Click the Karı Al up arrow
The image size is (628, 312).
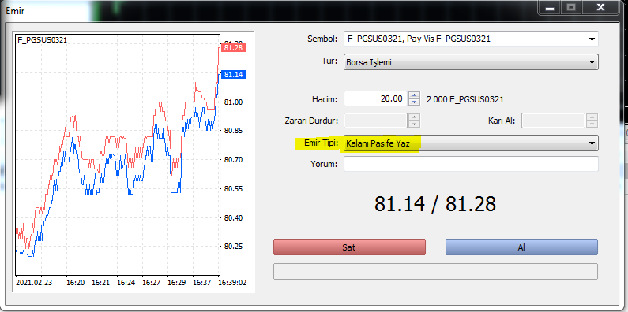click(592, 117)
